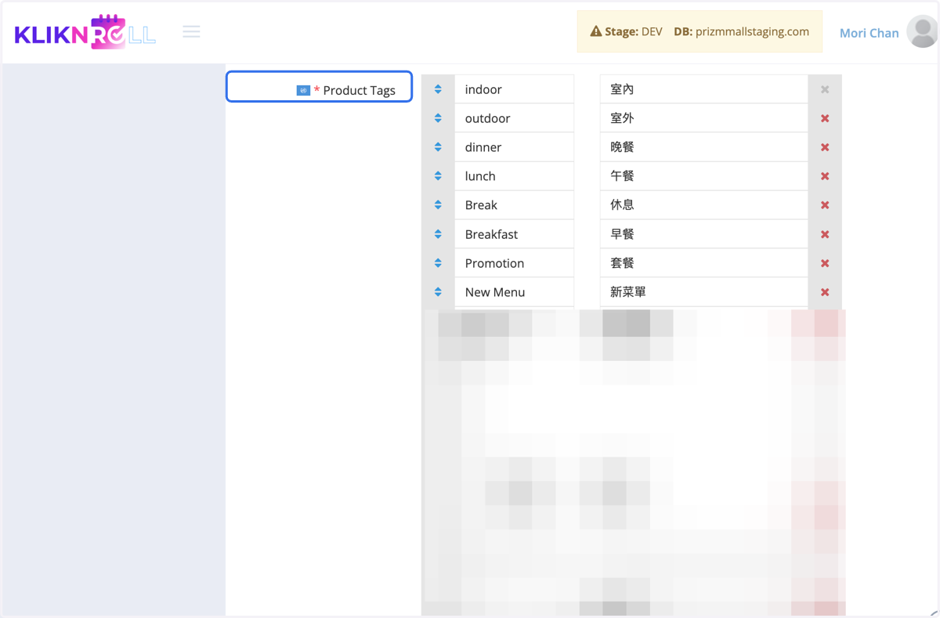Click the language icon beside Product Tags
This screenshot has width=940, height=618.
coord(303,90)
